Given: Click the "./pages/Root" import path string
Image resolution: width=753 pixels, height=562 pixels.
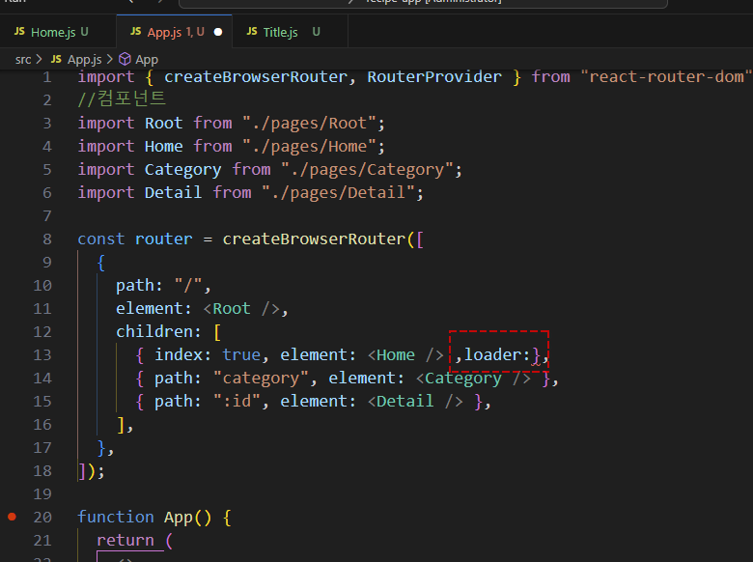Looking at the screenshot, I should point(314,123).
